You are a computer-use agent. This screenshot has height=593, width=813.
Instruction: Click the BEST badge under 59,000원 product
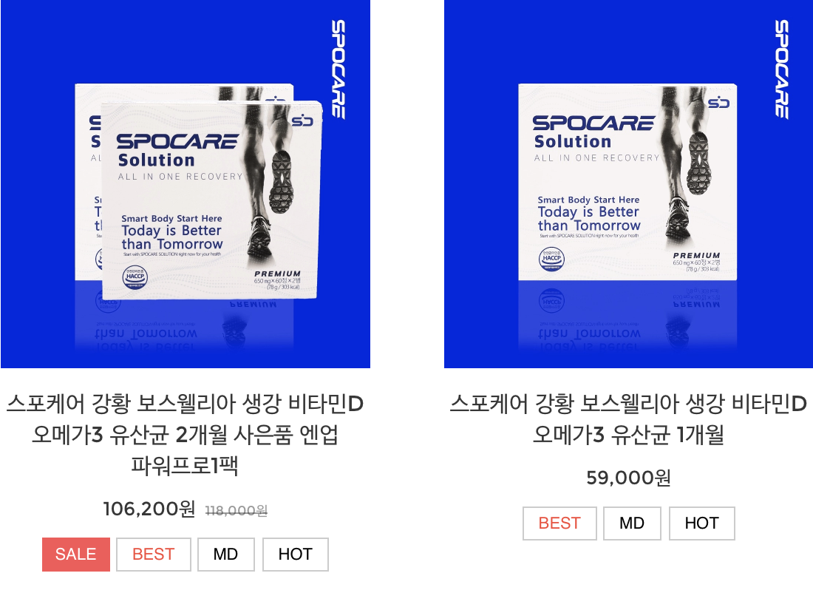pos(559,523)
